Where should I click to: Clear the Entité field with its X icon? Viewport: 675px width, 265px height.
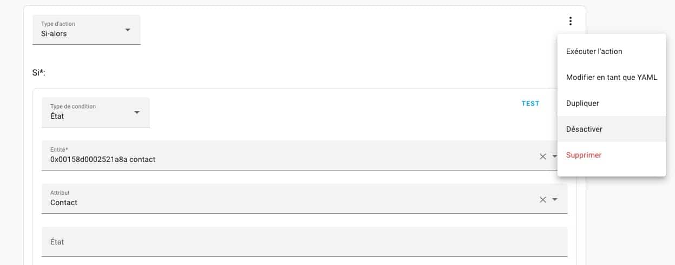point(542,157)
